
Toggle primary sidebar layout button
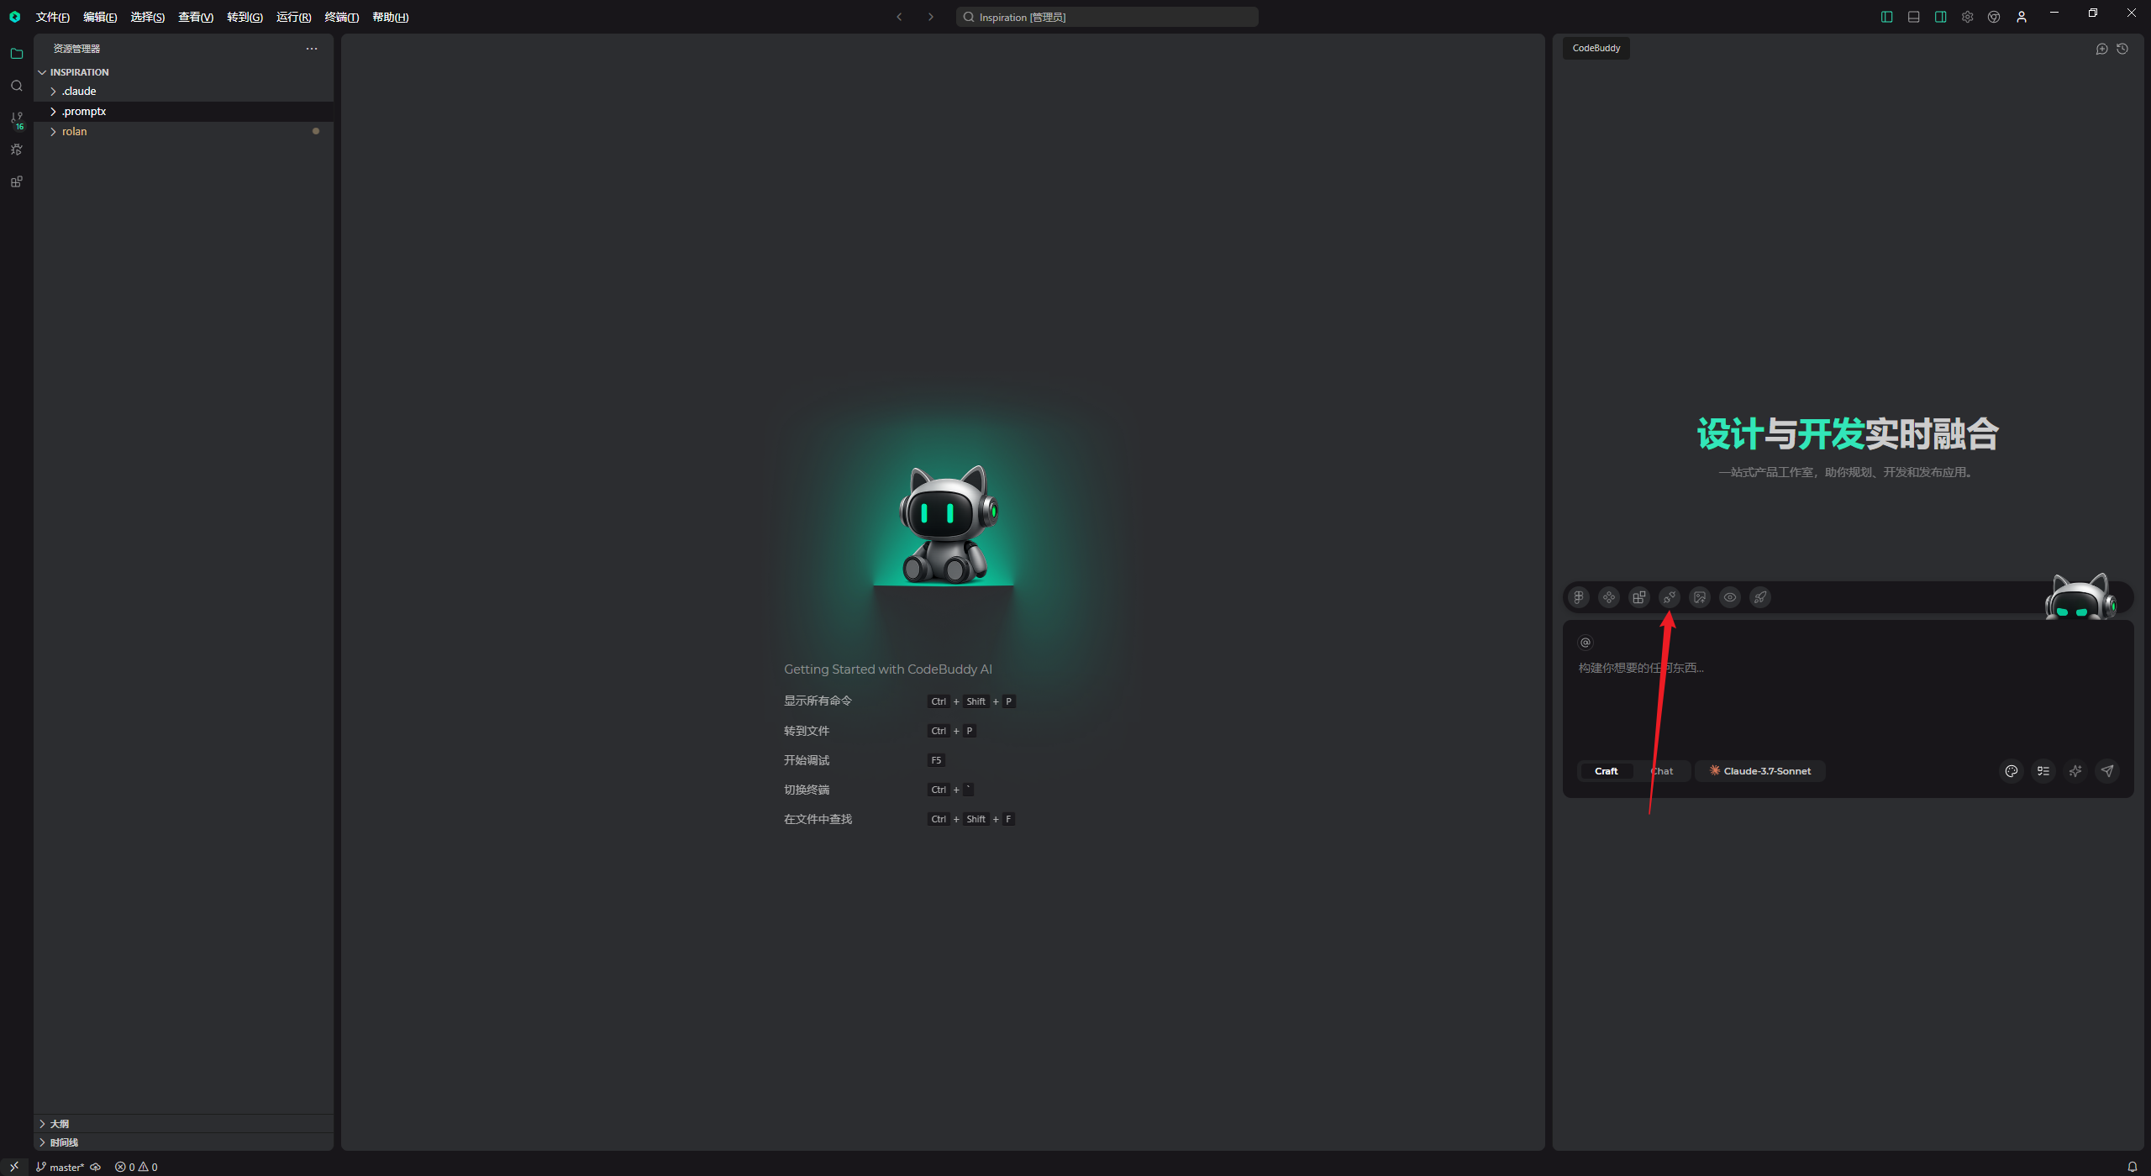pos(1886,17)
